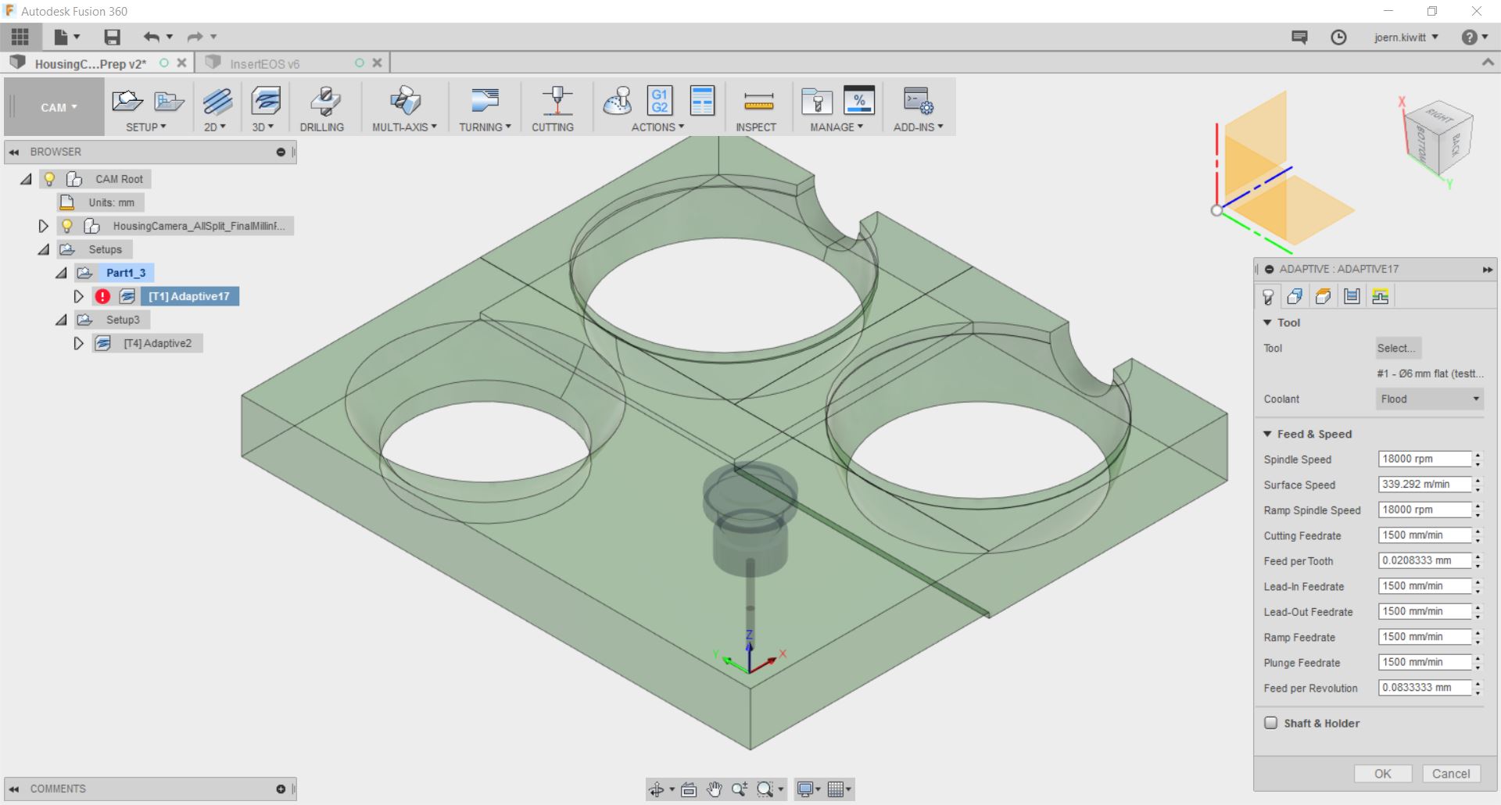Click the Cutting tool icon
The height and width of the screenshot is (805, 1501).
point(557,101)
